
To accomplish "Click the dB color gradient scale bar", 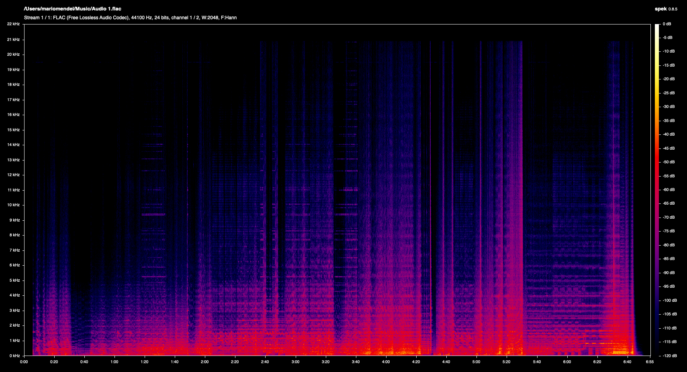I will click(657, 190).
